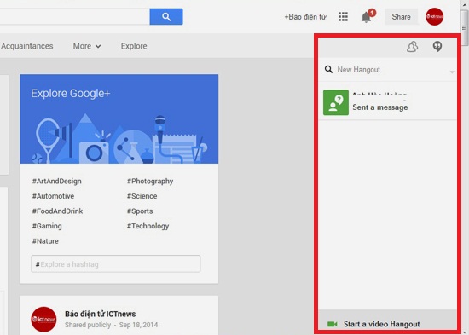
Task: Open the ICTnews account avatar at top right
Action: click(434, 17)
